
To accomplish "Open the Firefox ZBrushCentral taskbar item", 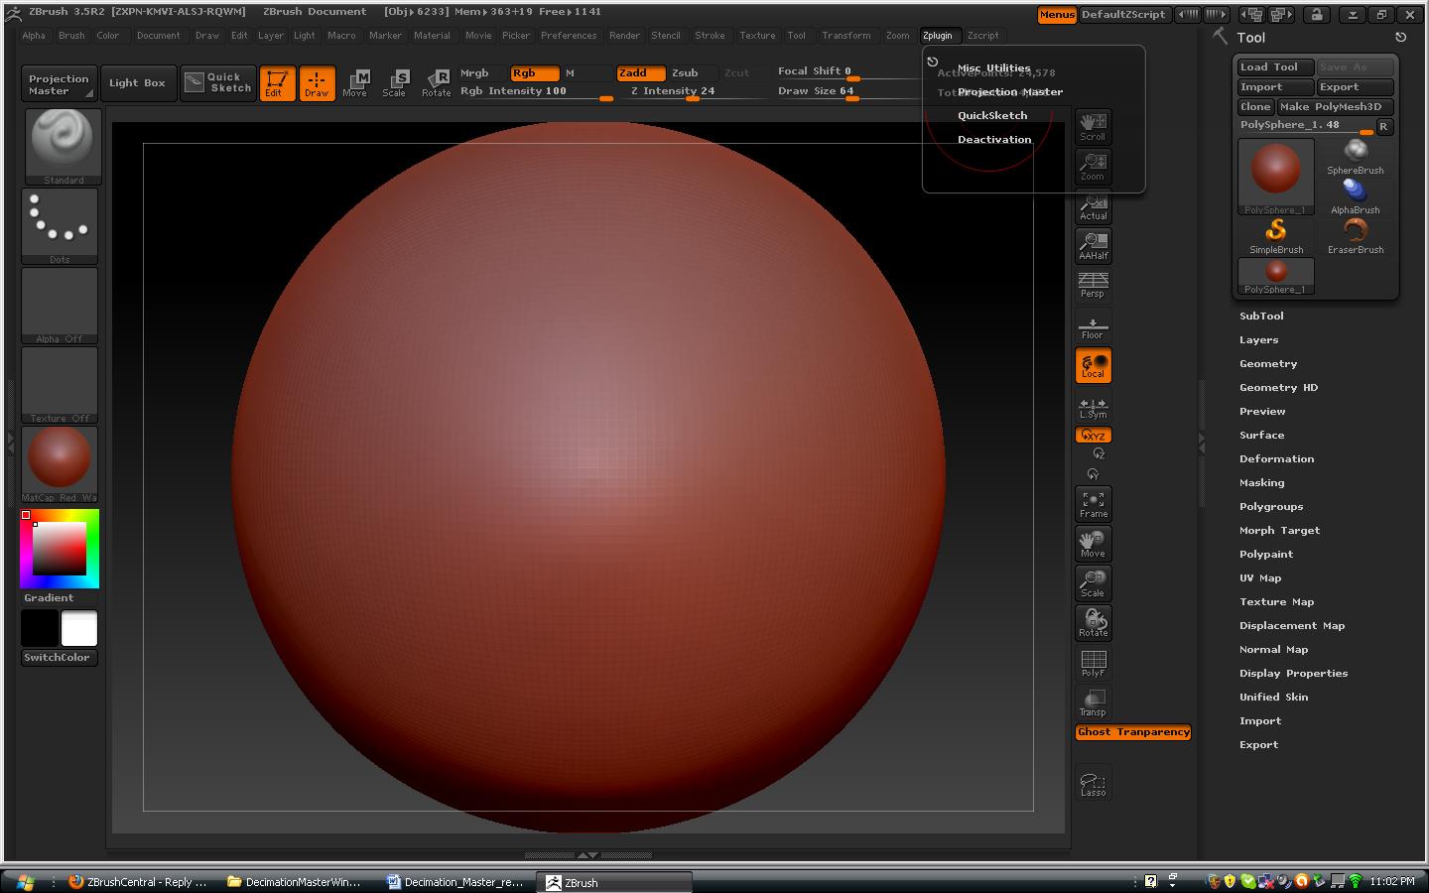I will pos(139,882).
